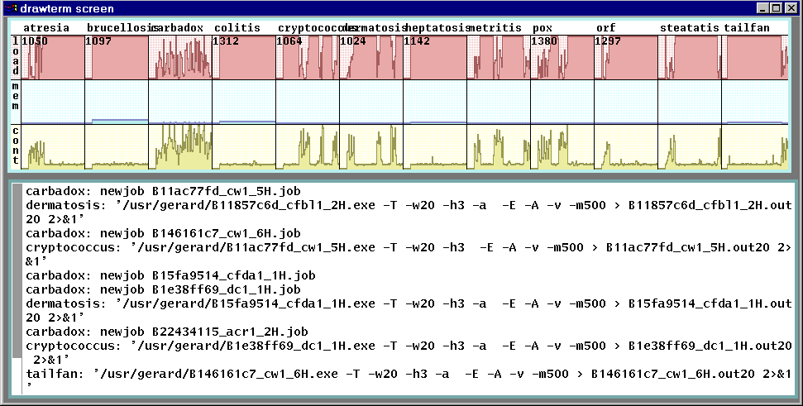The image size is (803, 406).
Task: Select the carbadox cont graph
Action: (x=180, y=146)
